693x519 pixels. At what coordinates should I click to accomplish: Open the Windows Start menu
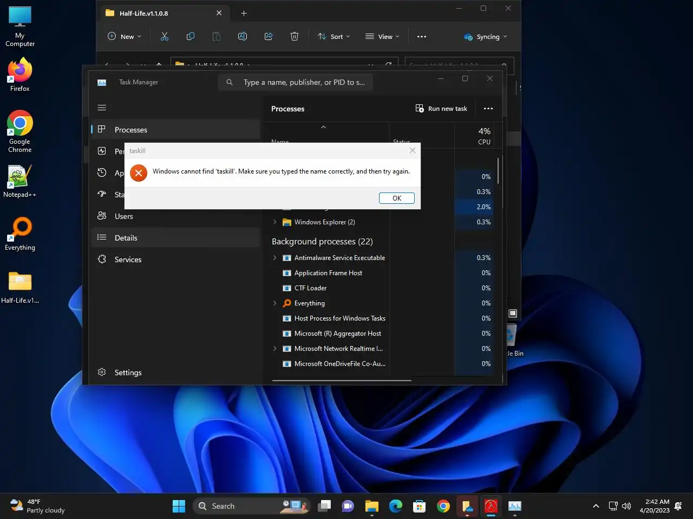[x=179, y=506]
